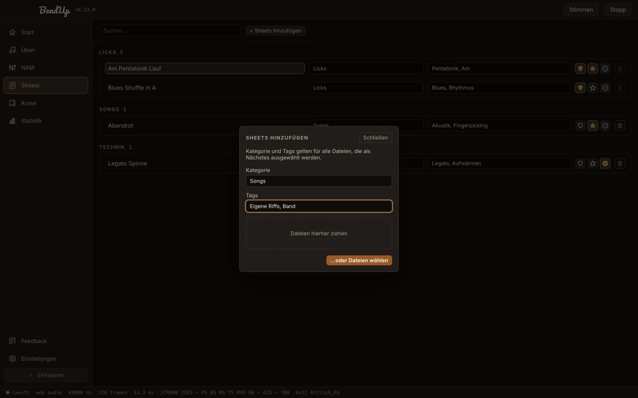Click the Stimmen button in header

coord(581,10)
